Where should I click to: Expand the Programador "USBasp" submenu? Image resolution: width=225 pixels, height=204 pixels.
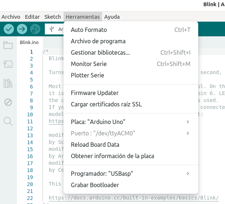131,174
